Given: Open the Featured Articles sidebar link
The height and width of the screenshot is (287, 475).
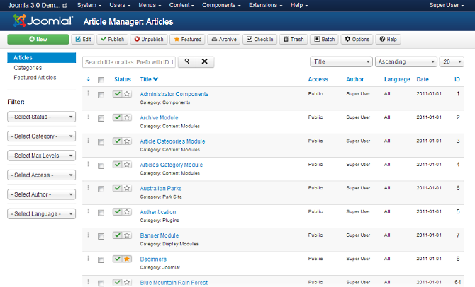Looking at the screenshot, I should coord(35,78).
